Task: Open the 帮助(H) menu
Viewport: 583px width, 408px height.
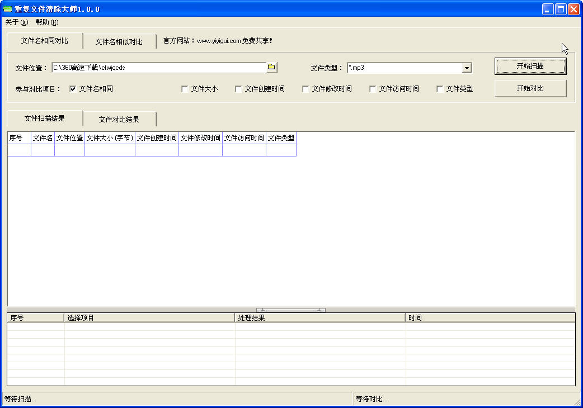Action: coord(46,22)
